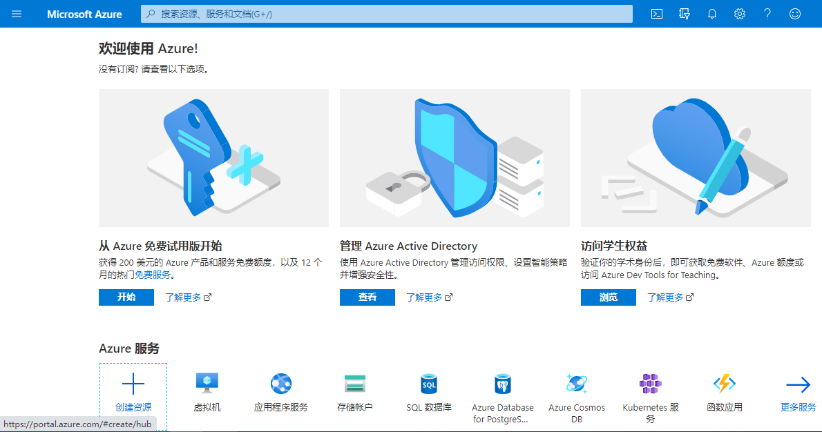Click the Microsoft Azure home title
Image resolution: width=822 pixels, height=432 pixels.
[x=84, y=14]
